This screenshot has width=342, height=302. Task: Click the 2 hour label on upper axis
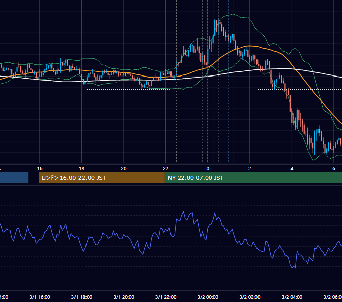(x=250, y=169)
